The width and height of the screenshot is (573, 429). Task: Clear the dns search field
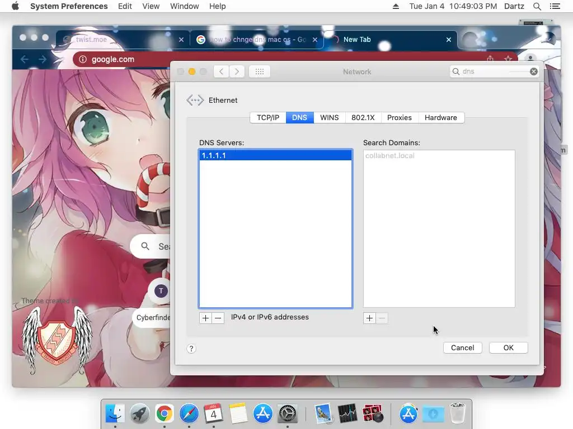pyautogui.click(x=533, y=71)
